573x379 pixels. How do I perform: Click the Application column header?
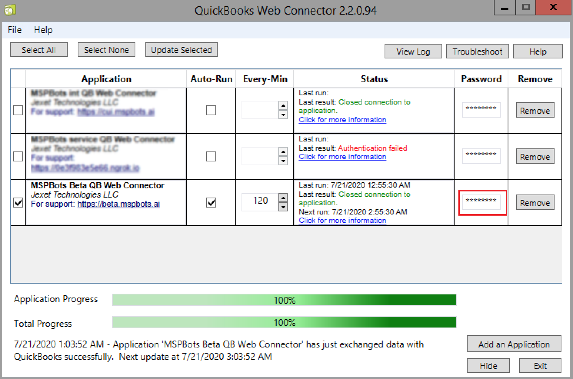pos(106,79)
